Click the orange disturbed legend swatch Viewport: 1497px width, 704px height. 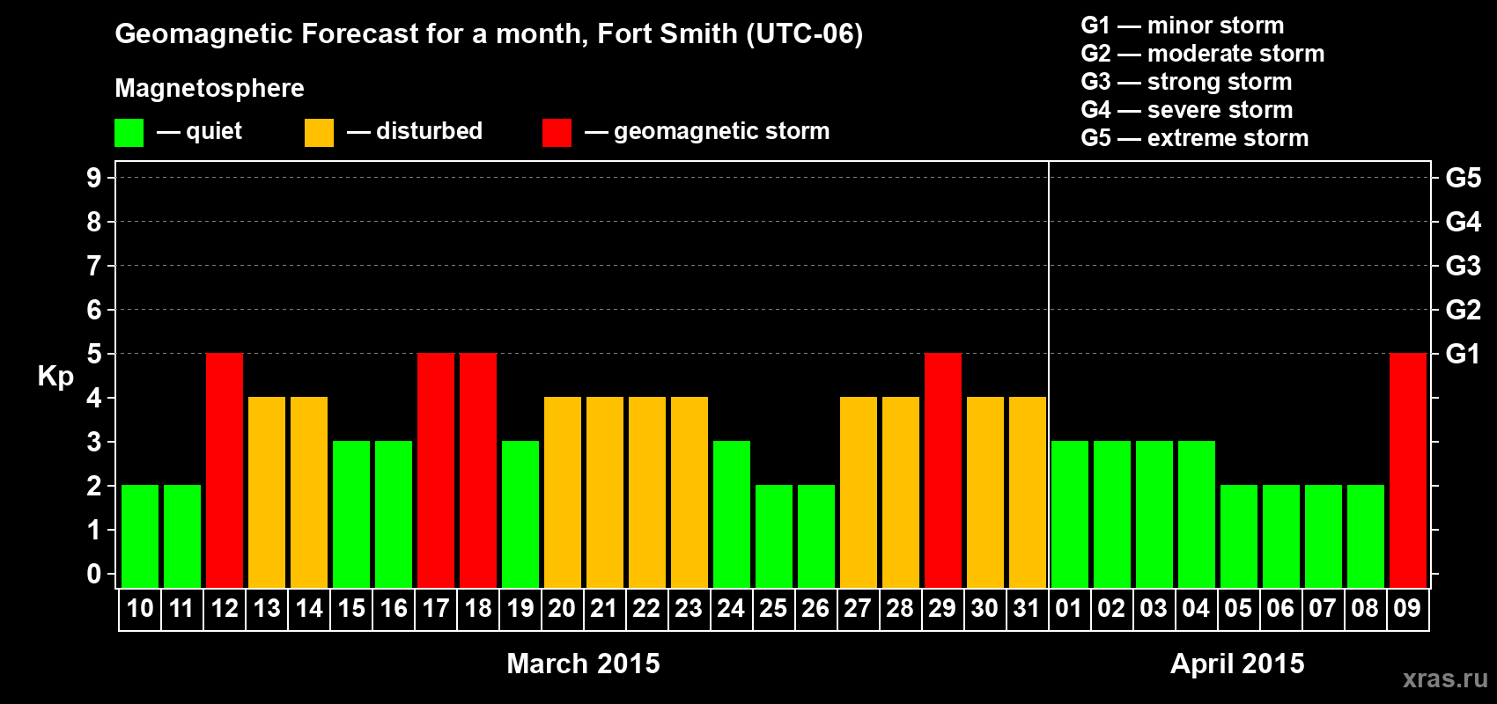[x=319, y=133]
